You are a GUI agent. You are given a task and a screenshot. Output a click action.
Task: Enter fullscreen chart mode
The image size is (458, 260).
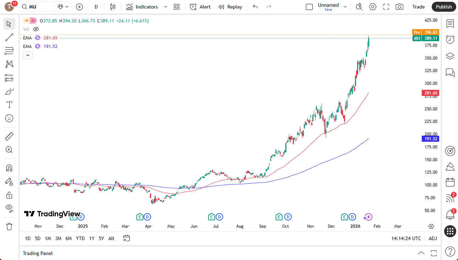[386, 7]
